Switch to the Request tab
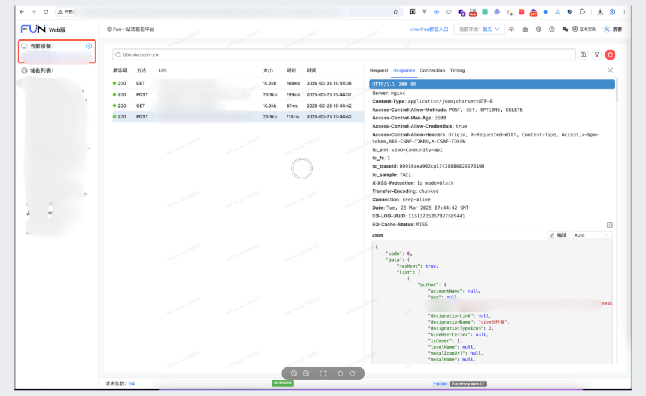Viewport: 646px width, 396px height. point(379,70)
